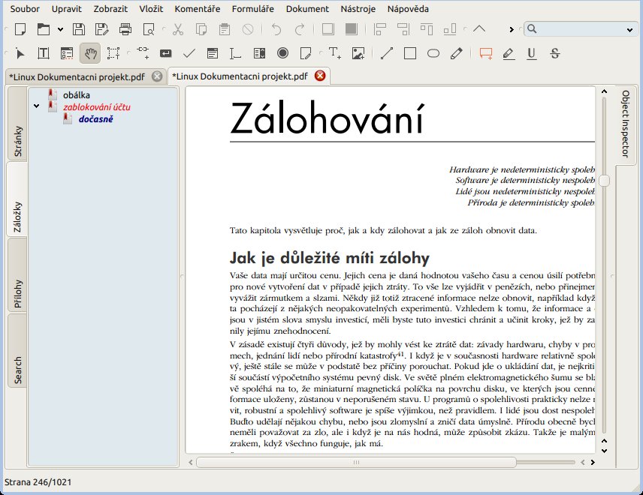This screenshot has height=495, width=643.
Task: Select the Underline text tool
Action: (x=532, y=53)
